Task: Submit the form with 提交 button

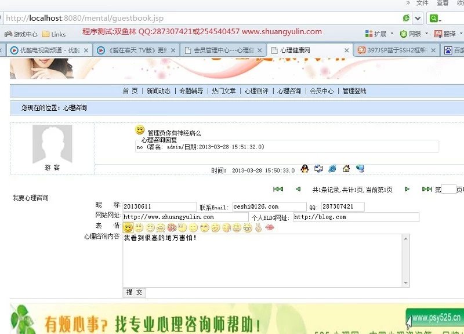Action: (134, 293)
